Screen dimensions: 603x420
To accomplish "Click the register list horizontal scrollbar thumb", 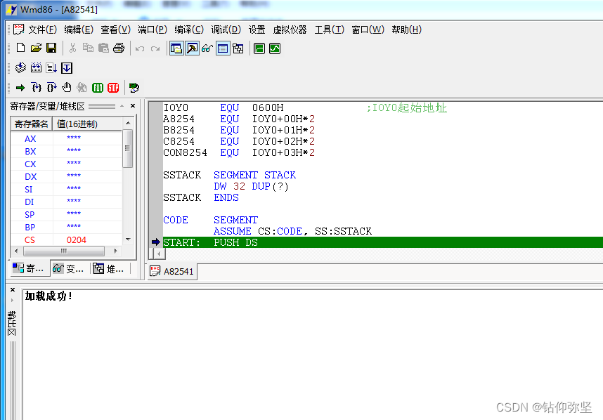I will (x=64, y=251).
